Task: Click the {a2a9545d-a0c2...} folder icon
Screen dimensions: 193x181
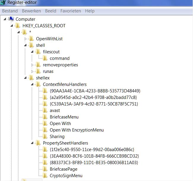Action: click(x=45, y=97)
